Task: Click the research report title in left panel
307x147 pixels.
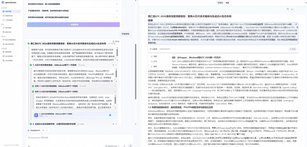Action: pos(68,43)
